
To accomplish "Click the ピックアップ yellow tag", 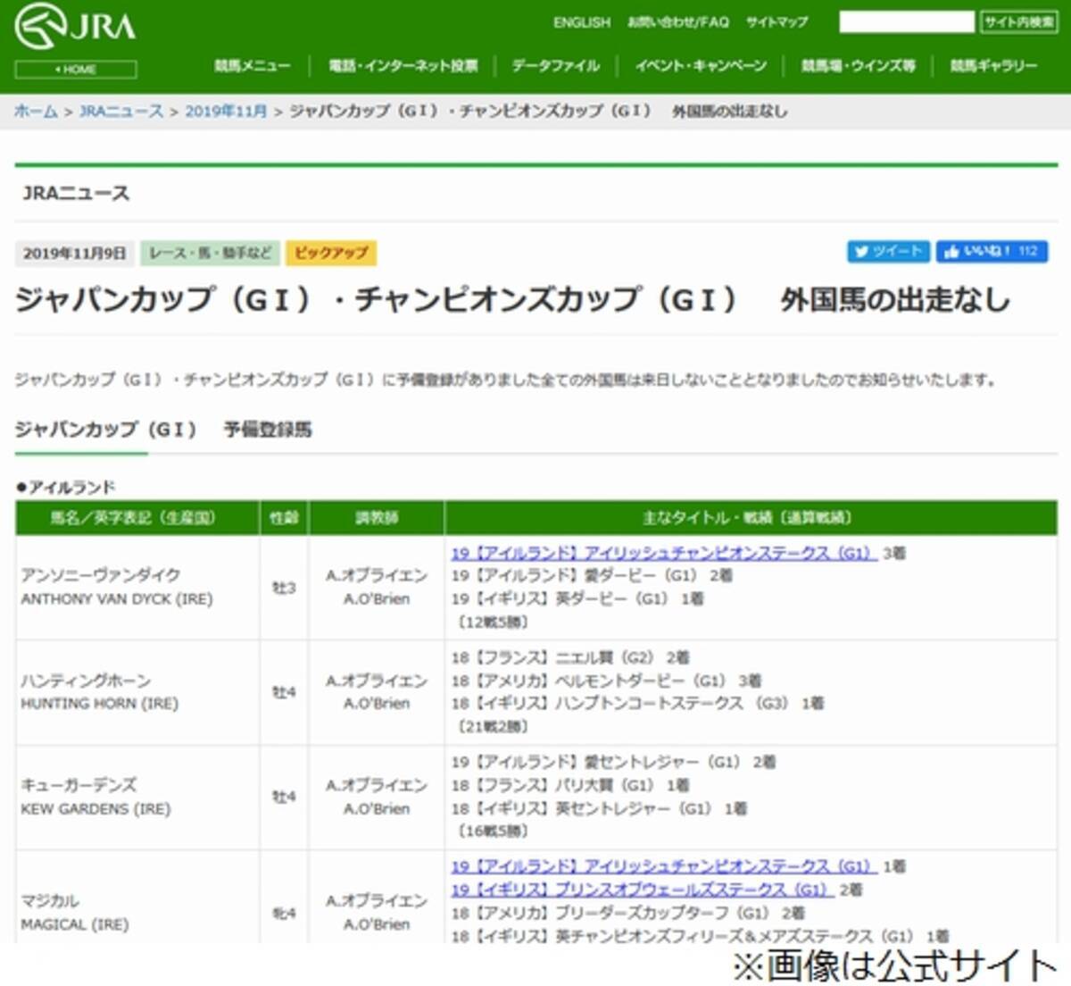I will (x=331, y=254).
